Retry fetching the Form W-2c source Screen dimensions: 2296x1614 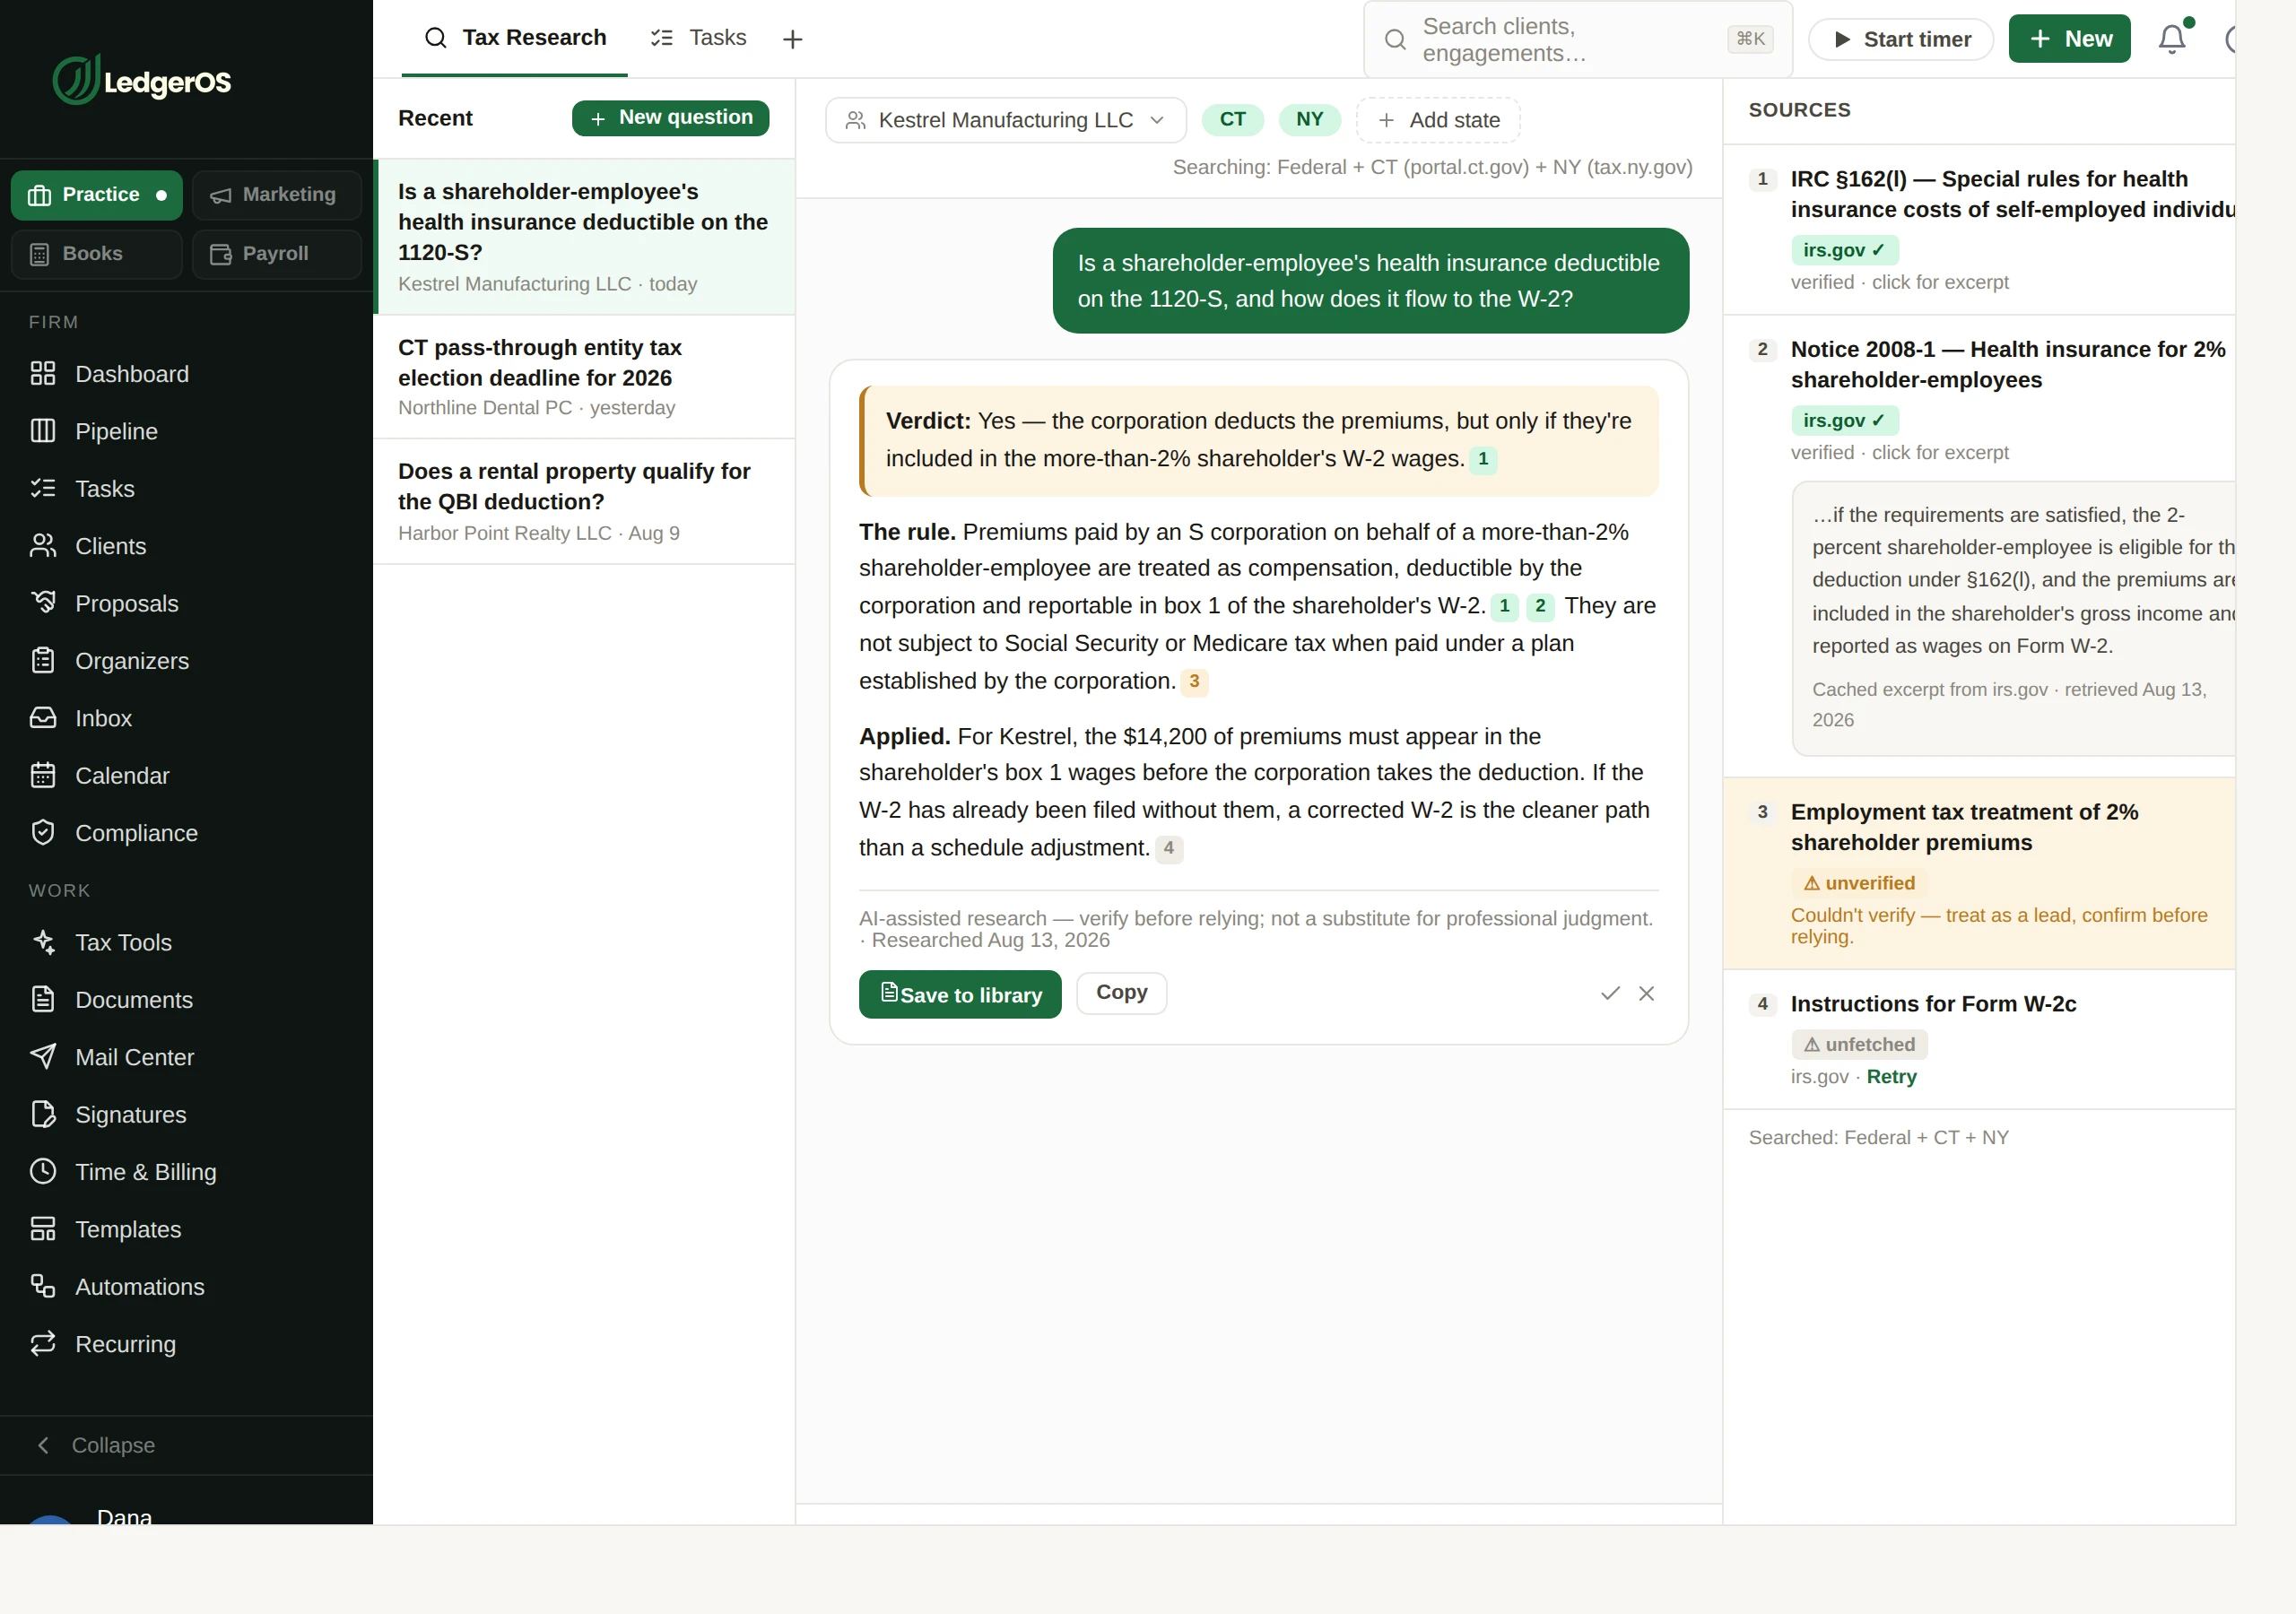(1891, 1076)
